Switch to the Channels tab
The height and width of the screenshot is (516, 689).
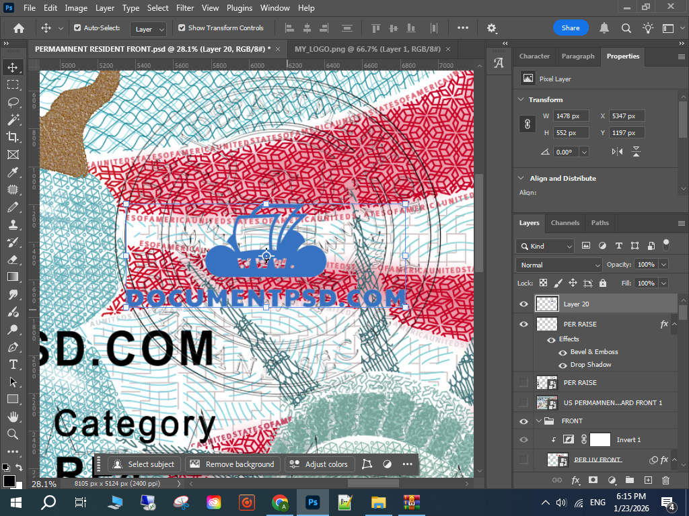[565, 223]
